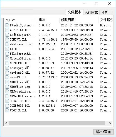Select msxml3.dll in the list

tap(18, 77)
